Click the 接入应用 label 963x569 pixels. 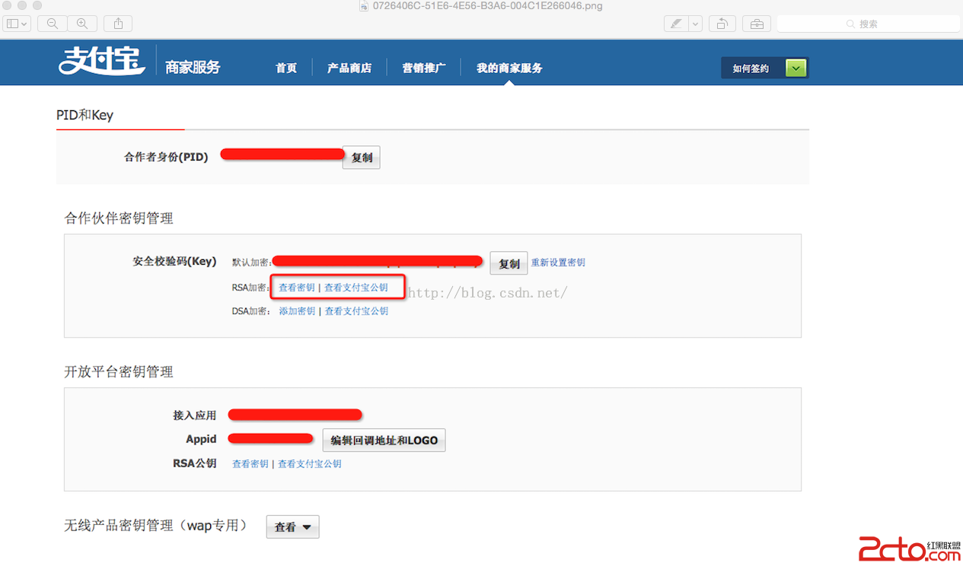pyautogui.click(x=195, y=415)
